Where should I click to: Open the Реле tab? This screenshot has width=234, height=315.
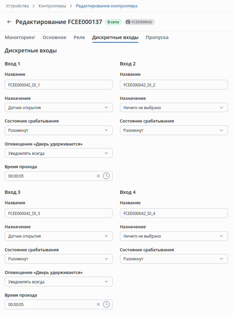click(79, 37)
